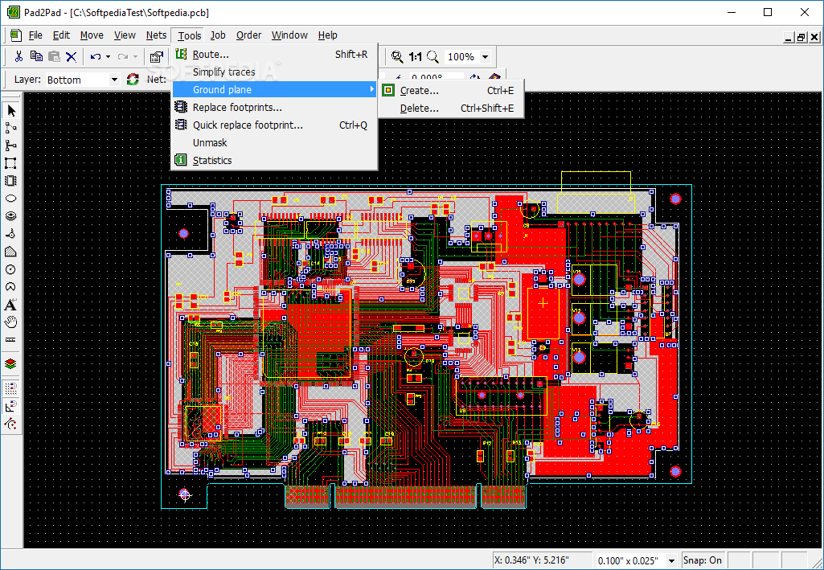Open the Order menu
This screenshot has height=570, width=824.
point(248,35)
